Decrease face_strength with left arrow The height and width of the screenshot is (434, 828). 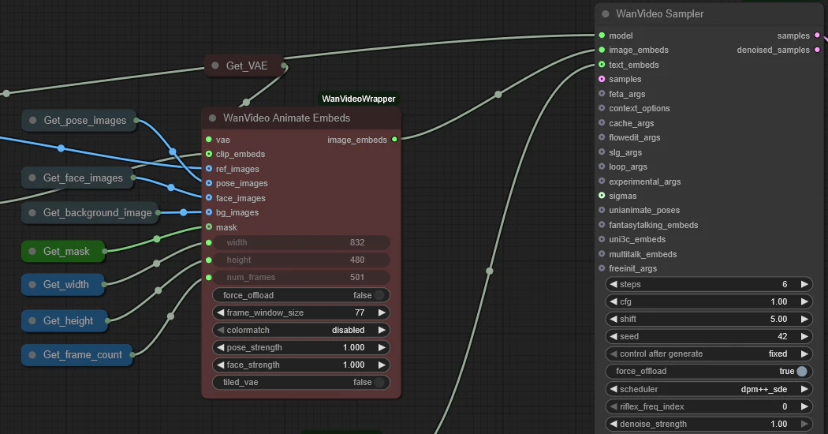pos(221,365)
